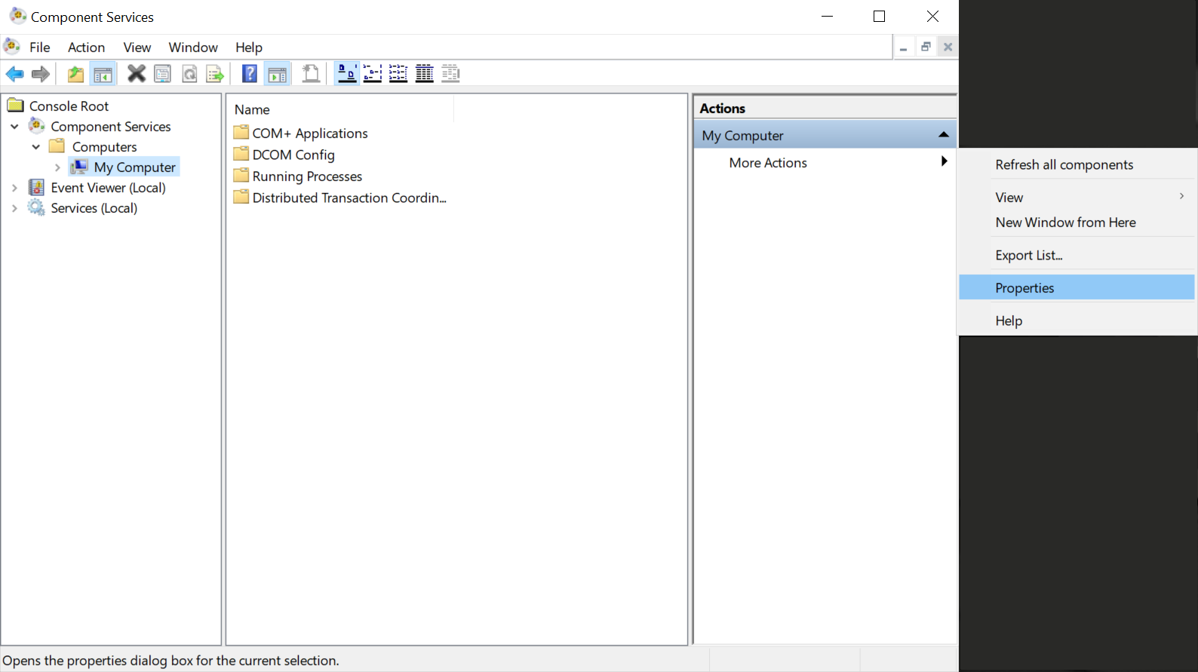
Task: Open the Help menu in menu bar
Action: 249,48
